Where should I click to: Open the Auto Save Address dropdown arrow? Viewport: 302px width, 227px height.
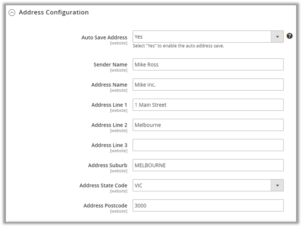click(x=277, y=36)
